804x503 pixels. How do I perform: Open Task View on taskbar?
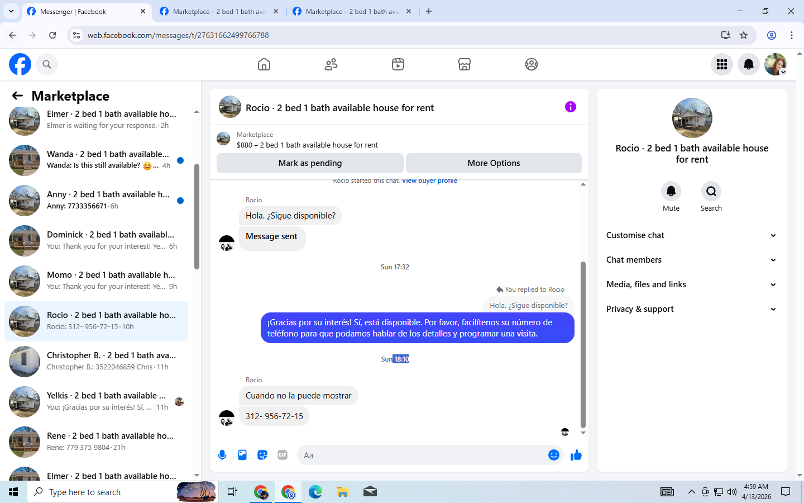click(x=232, y=492)
